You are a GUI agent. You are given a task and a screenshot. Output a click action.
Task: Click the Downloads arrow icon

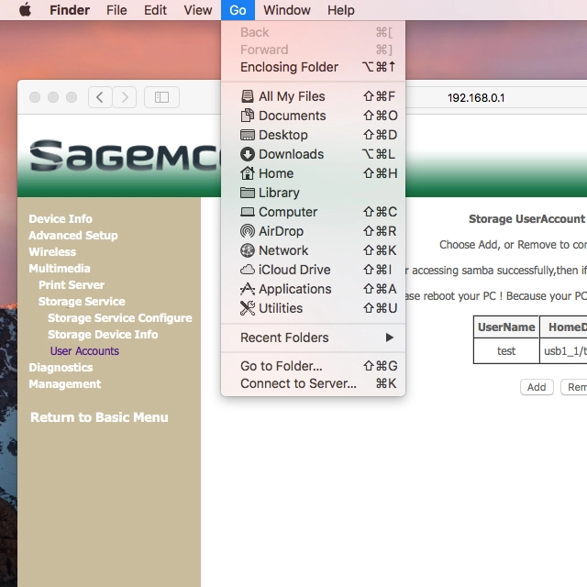(x=247, y=154)
